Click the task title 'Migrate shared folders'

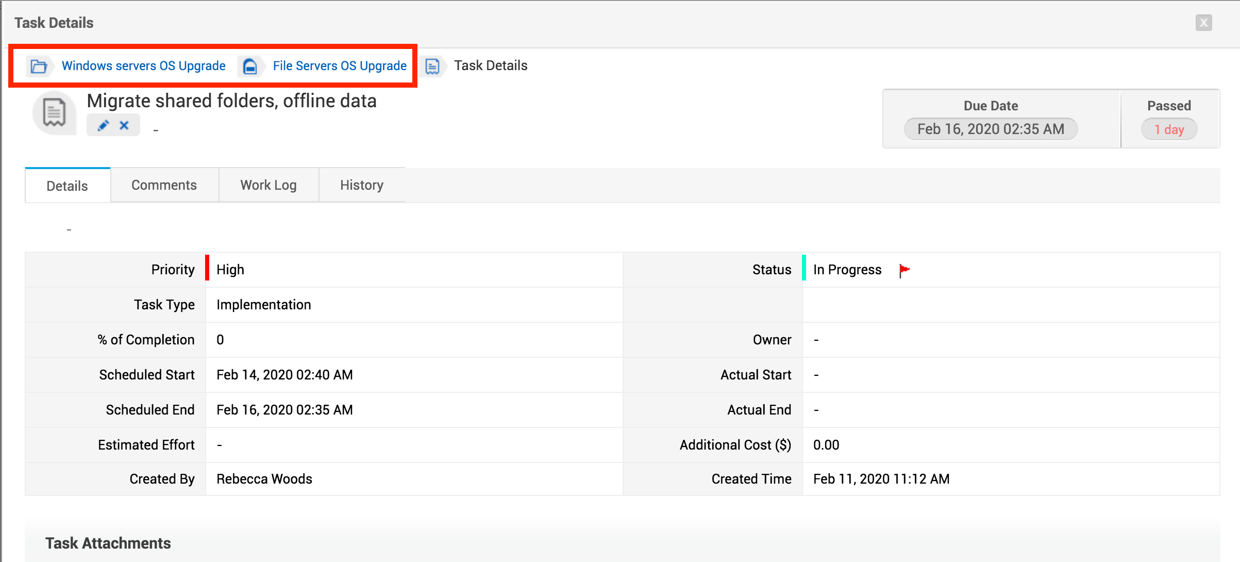[x=231, y=101]
